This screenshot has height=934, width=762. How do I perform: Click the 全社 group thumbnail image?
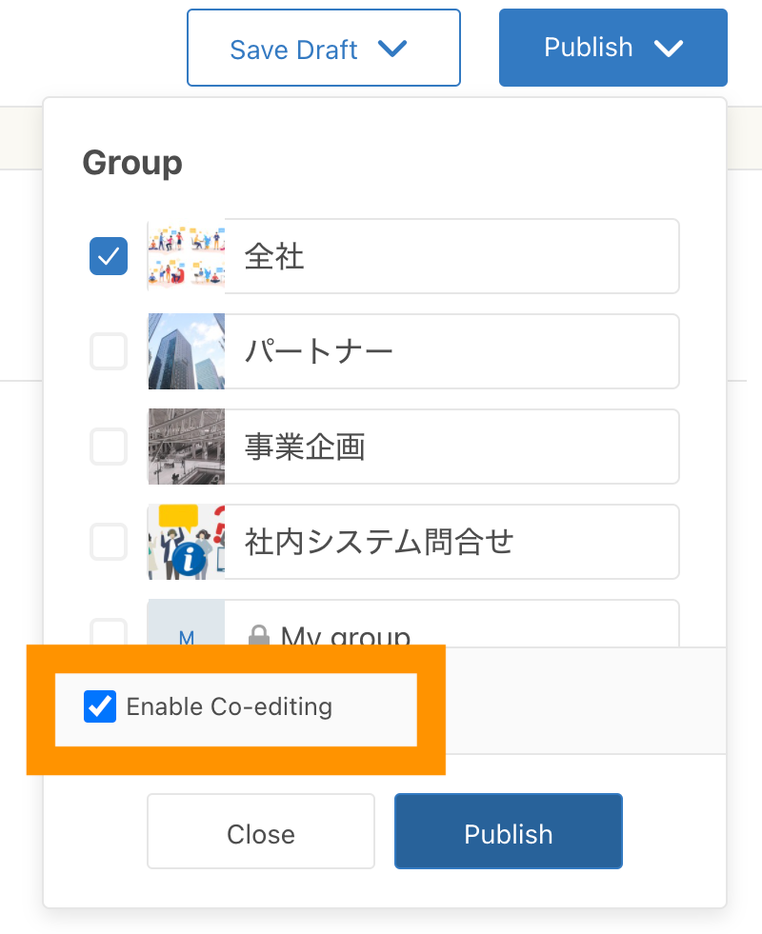pos(187,256)
